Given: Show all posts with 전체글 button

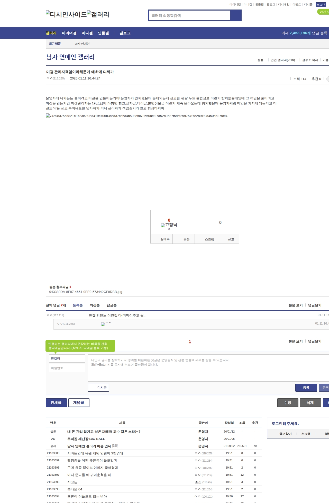Looking at the screenshot, I should point(56,403).
